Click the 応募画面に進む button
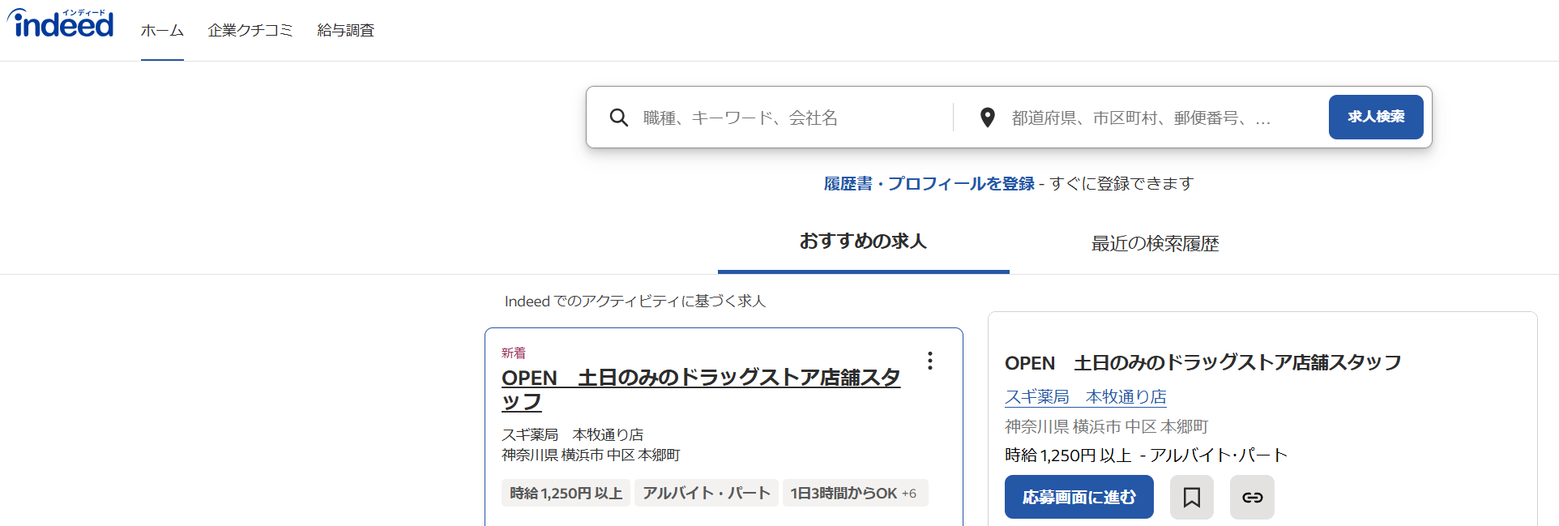 [1079, 497]
